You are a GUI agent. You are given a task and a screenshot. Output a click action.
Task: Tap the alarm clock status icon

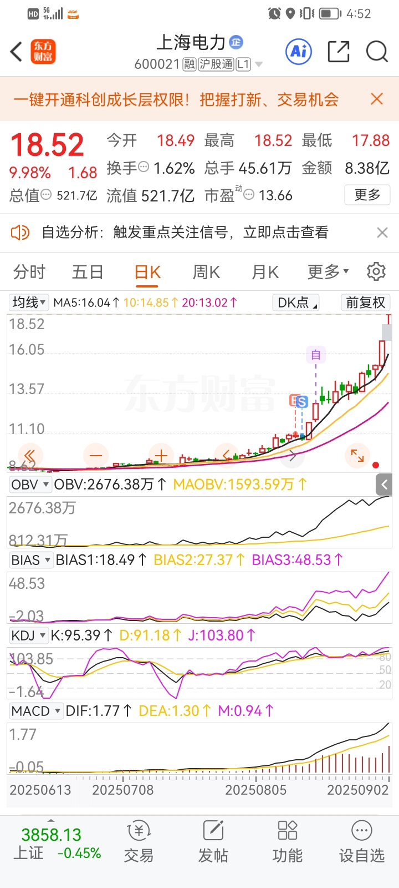274,13
